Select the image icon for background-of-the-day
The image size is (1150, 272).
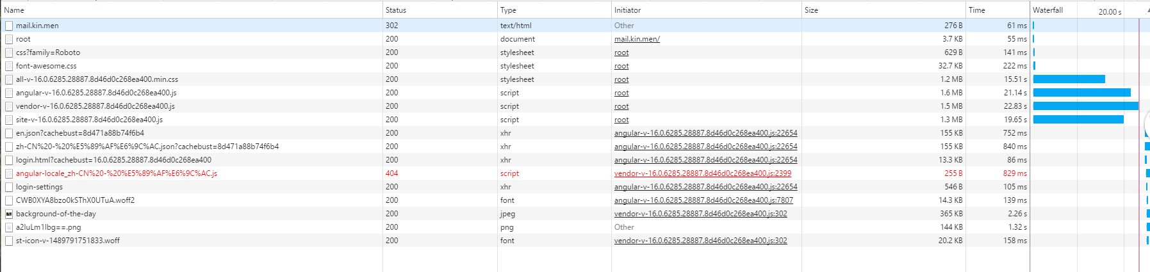coord(9,214)
